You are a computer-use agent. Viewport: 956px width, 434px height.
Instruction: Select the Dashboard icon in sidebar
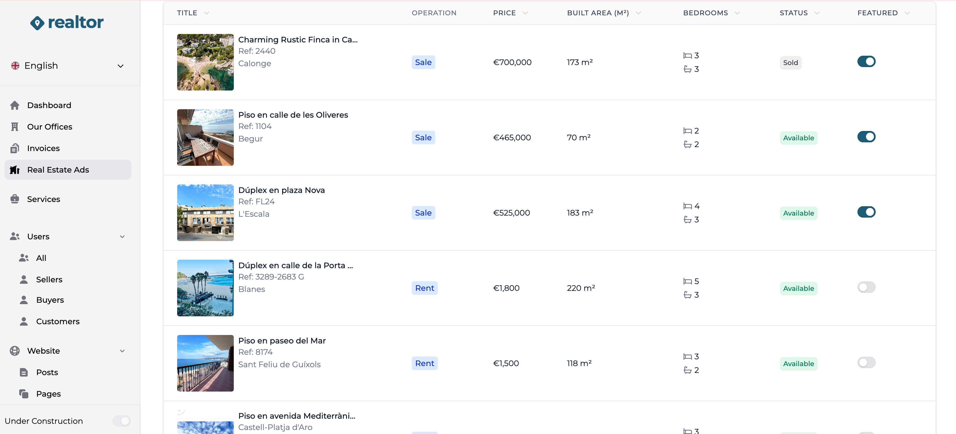pos(15,105)
